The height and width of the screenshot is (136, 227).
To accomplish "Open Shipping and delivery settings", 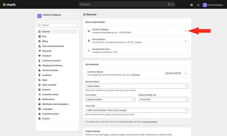I will tap(57, 65).
